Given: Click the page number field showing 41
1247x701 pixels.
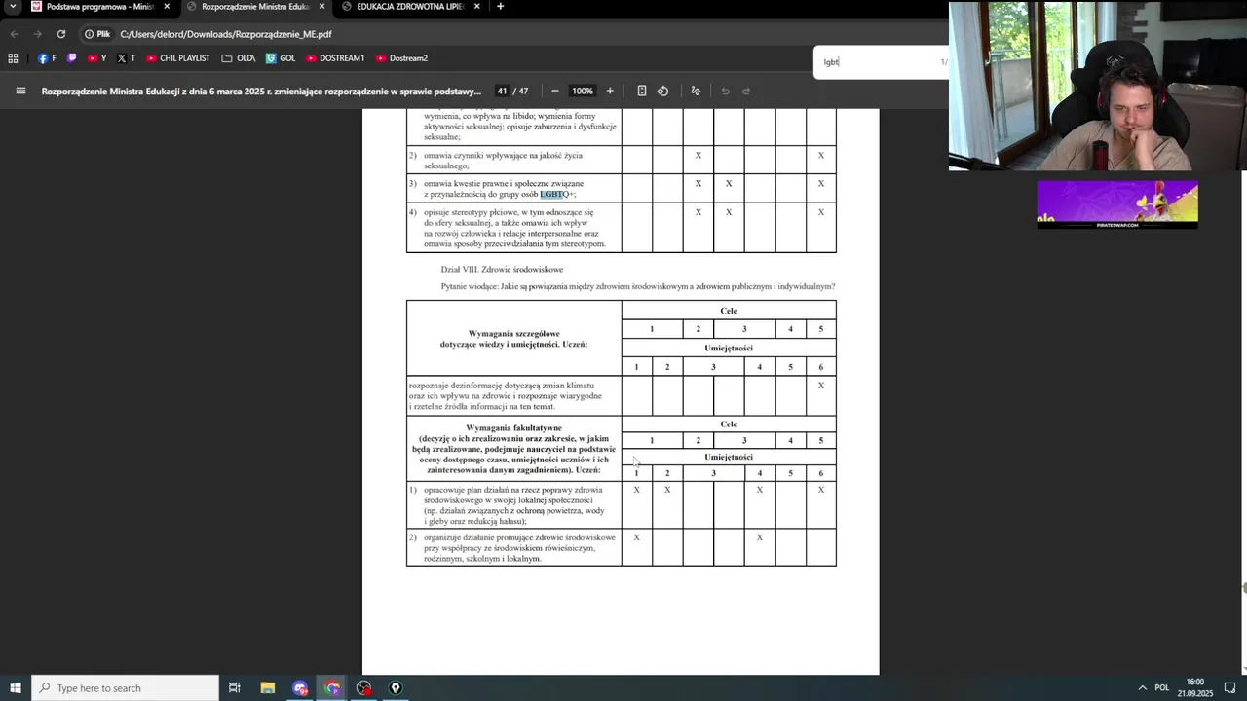Looking at the screenshot, I should [502, 91].
